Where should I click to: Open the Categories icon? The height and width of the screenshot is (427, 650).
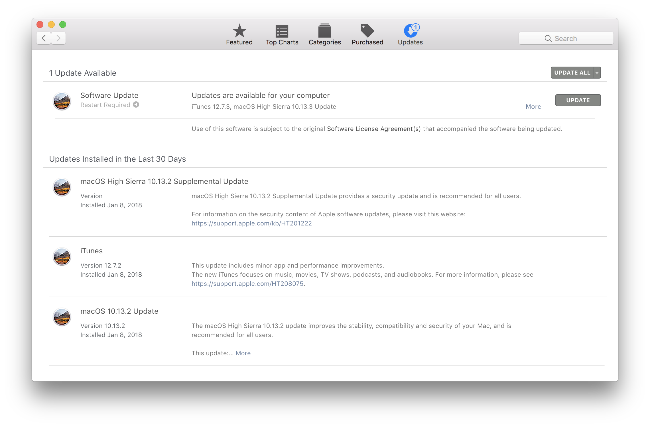coord(324,31)
